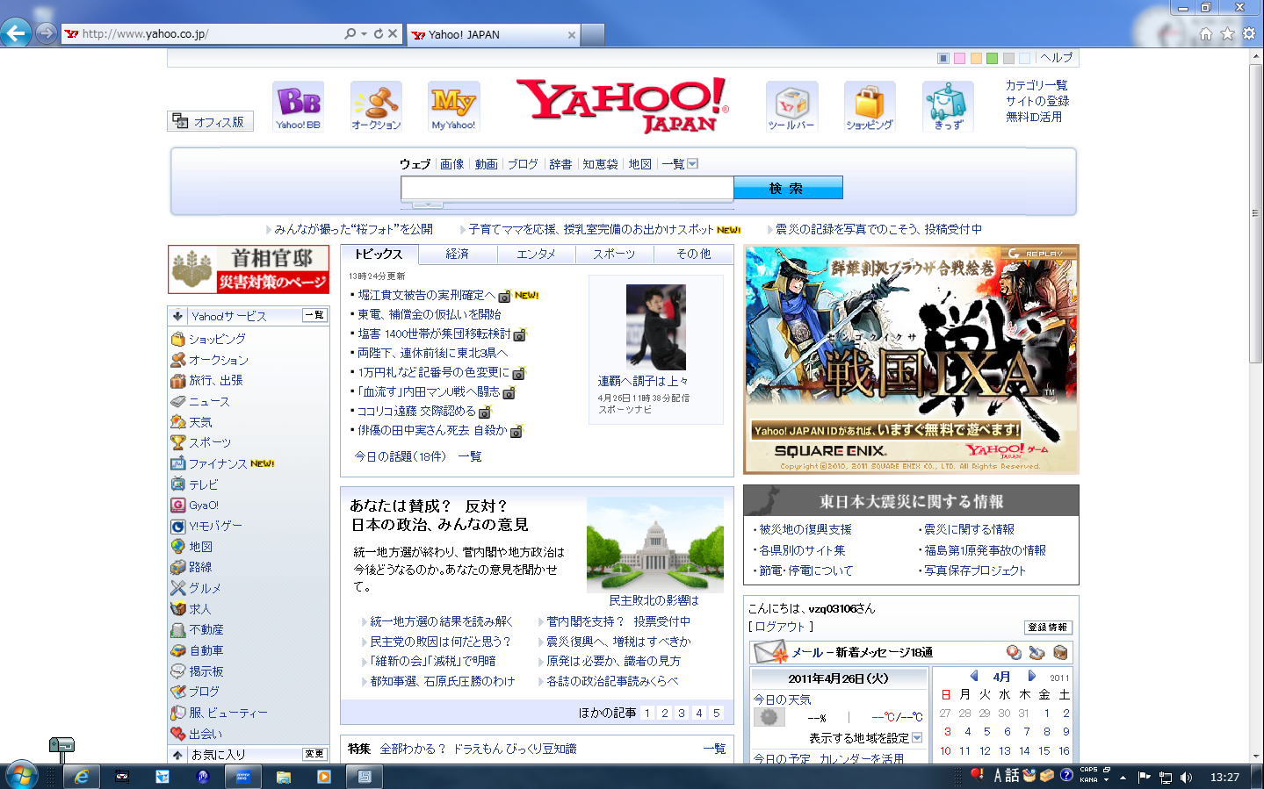Open the きっず robot icon
This screenshot has width=1264, height=789.
948,106
